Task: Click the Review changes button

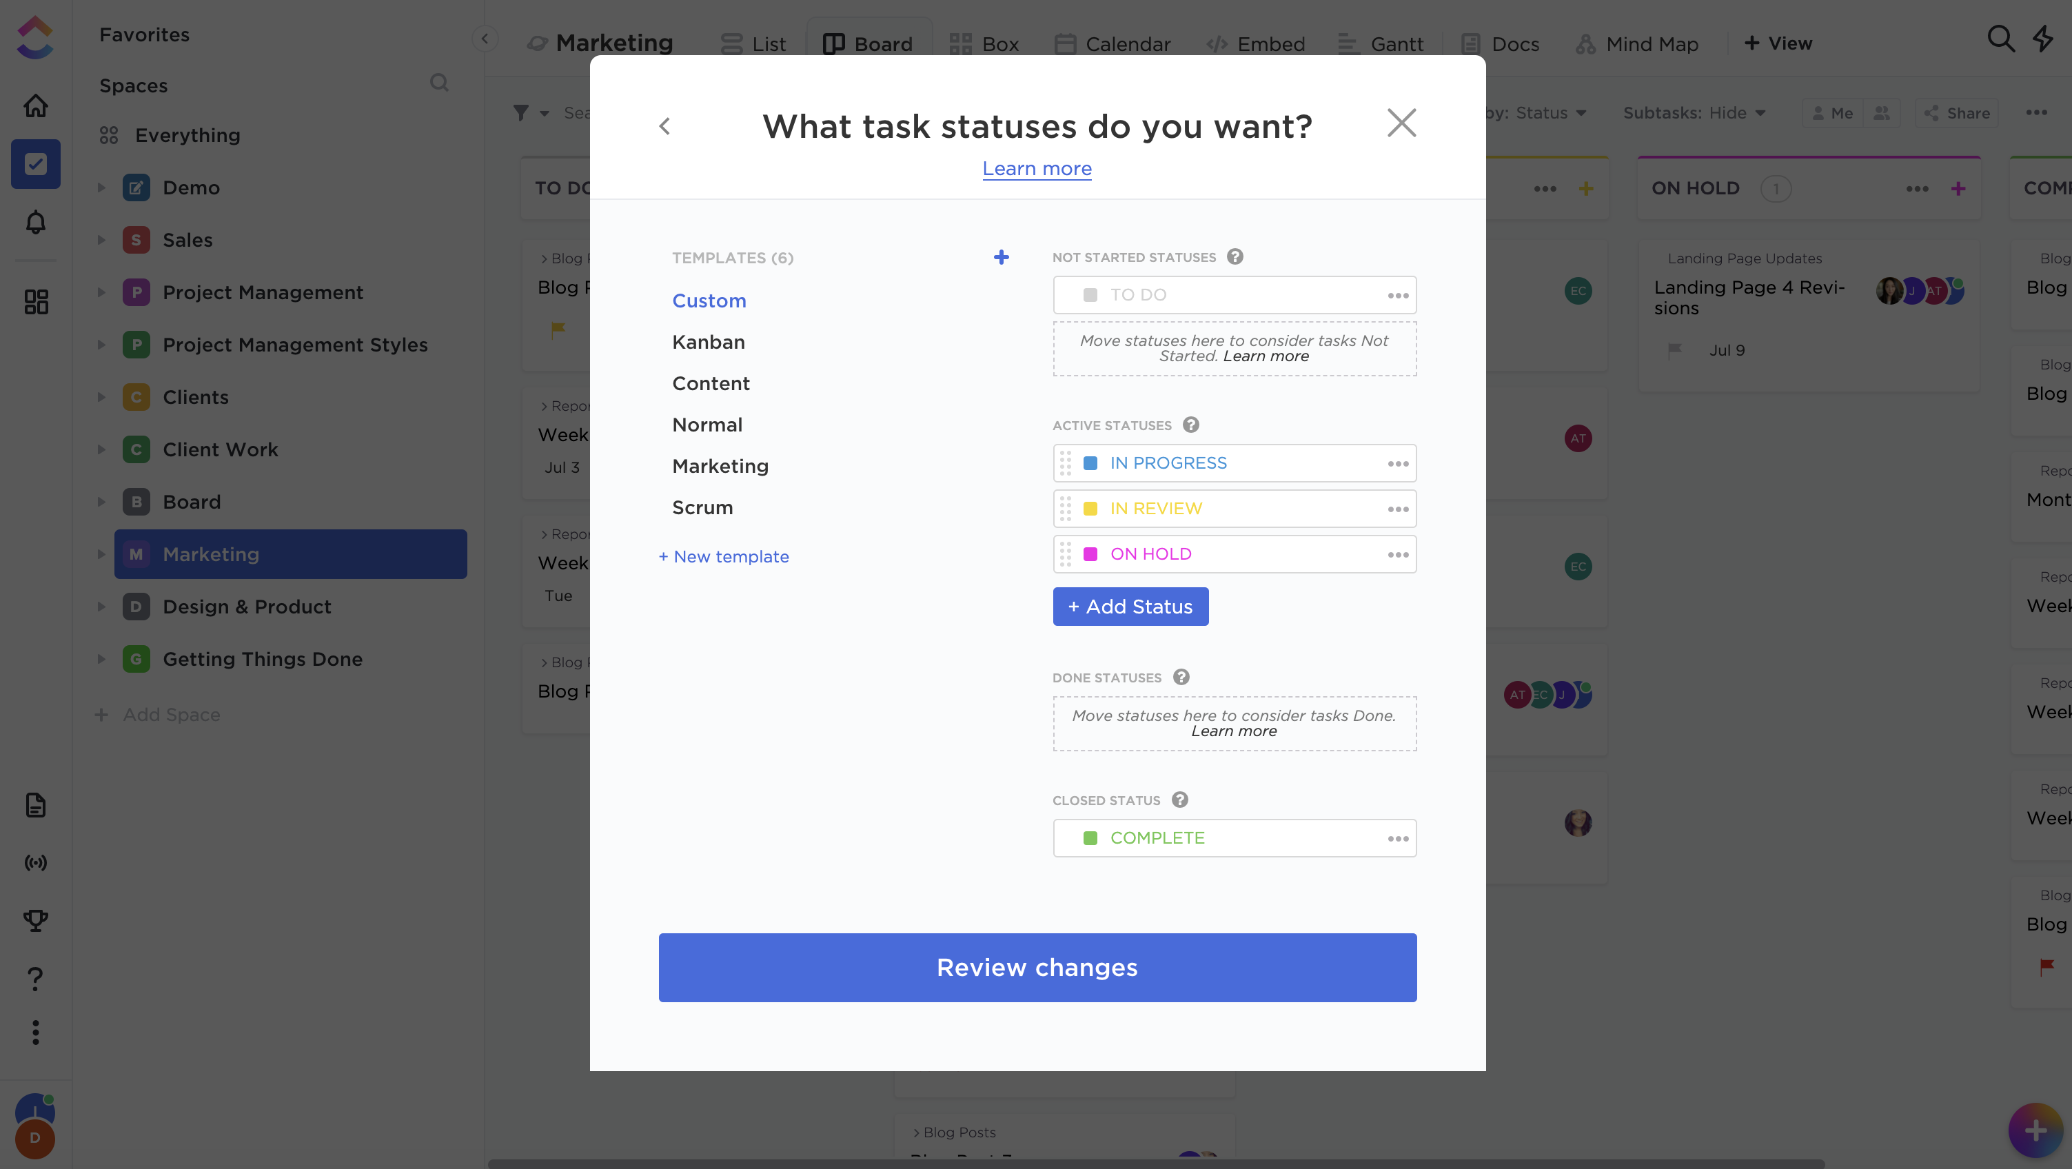Action: pos(1037,967)
